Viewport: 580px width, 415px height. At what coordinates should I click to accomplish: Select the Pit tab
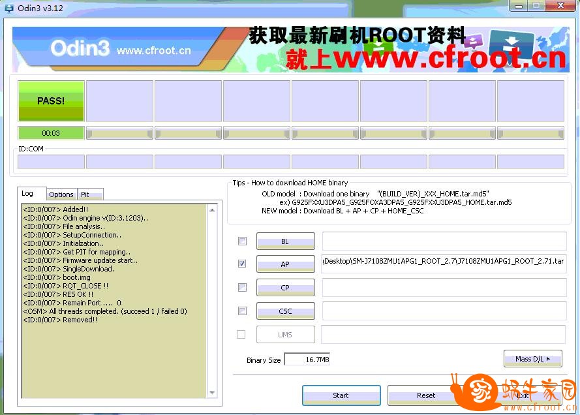coord(90,194)
